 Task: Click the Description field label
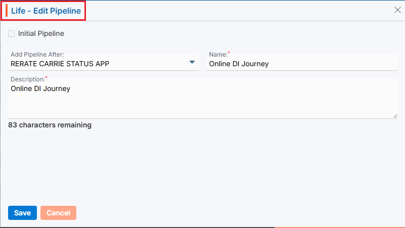27,79
